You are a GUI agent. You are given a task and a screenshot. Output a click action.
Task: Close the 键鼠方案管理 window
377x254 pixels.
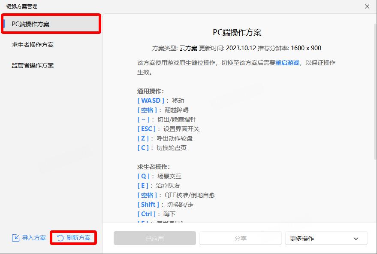tap(367, 6)
